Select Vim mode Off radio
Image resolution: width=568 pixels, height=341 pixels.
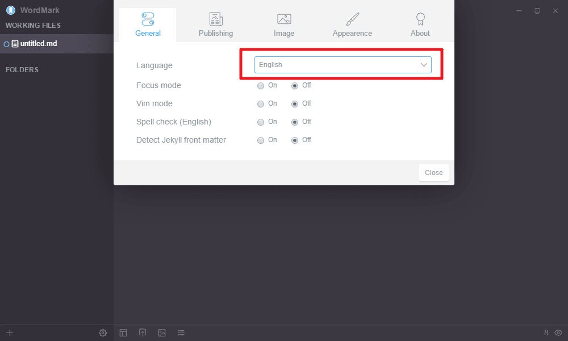coord(295,104)
